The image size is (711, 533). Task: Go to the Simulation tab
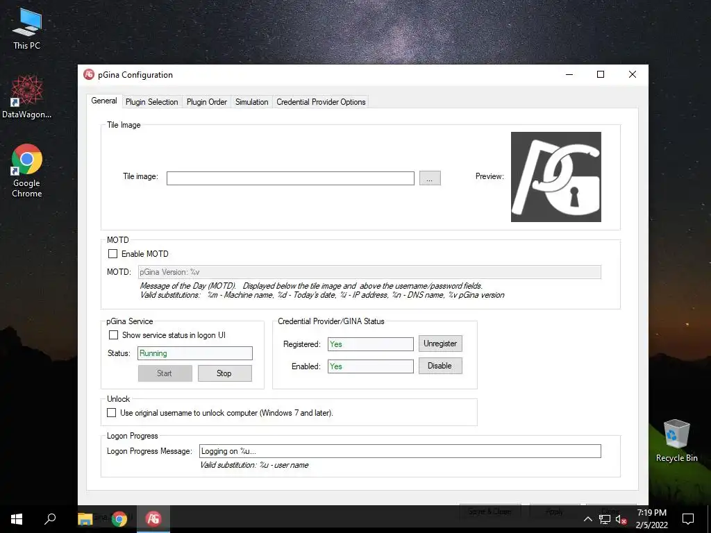251,102
